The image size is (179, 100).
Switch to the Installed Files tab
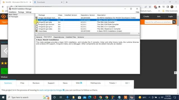(71, 37)
